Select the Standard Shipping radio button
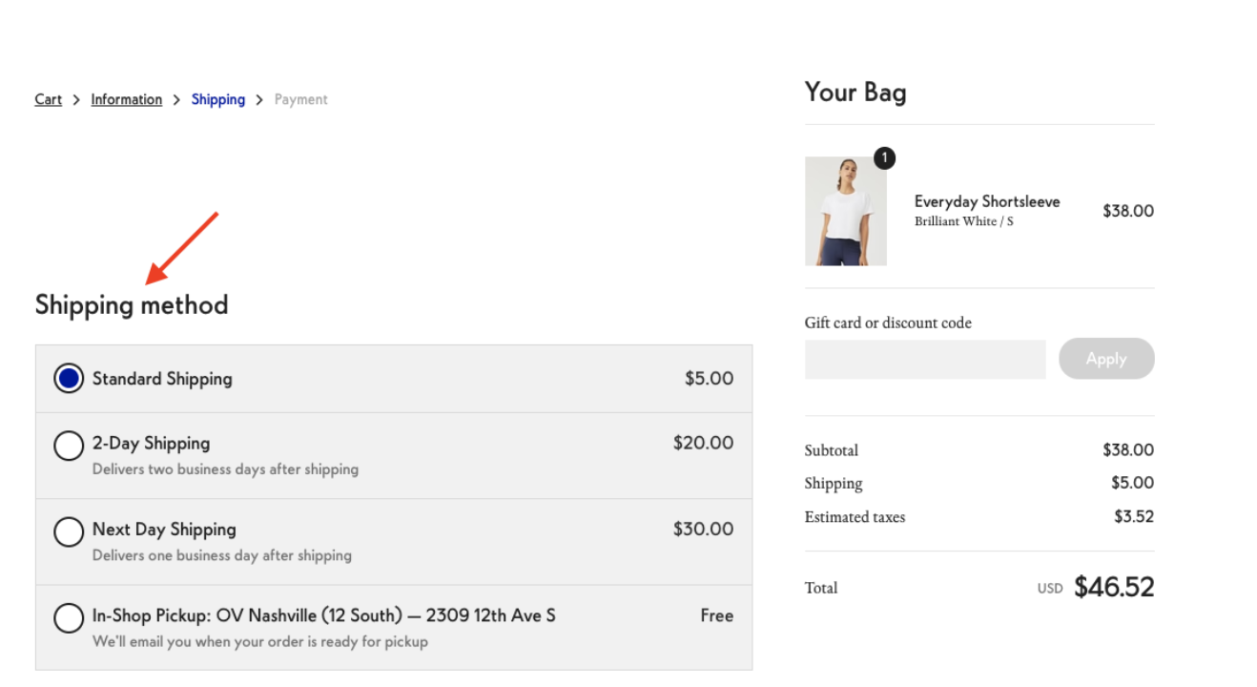The width and height of the screenshot is (1257, 687). point(69,379)
